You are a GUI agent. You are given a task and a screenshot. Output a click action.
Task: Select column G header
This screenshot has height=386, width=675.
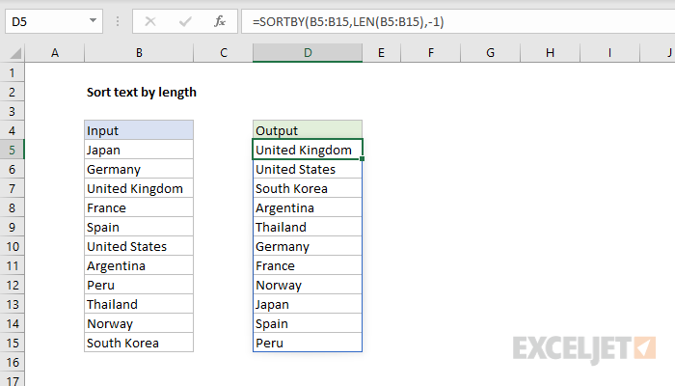click(x=490, y=53)
